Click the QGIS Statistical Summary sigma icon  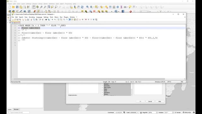tap(121, 7)
